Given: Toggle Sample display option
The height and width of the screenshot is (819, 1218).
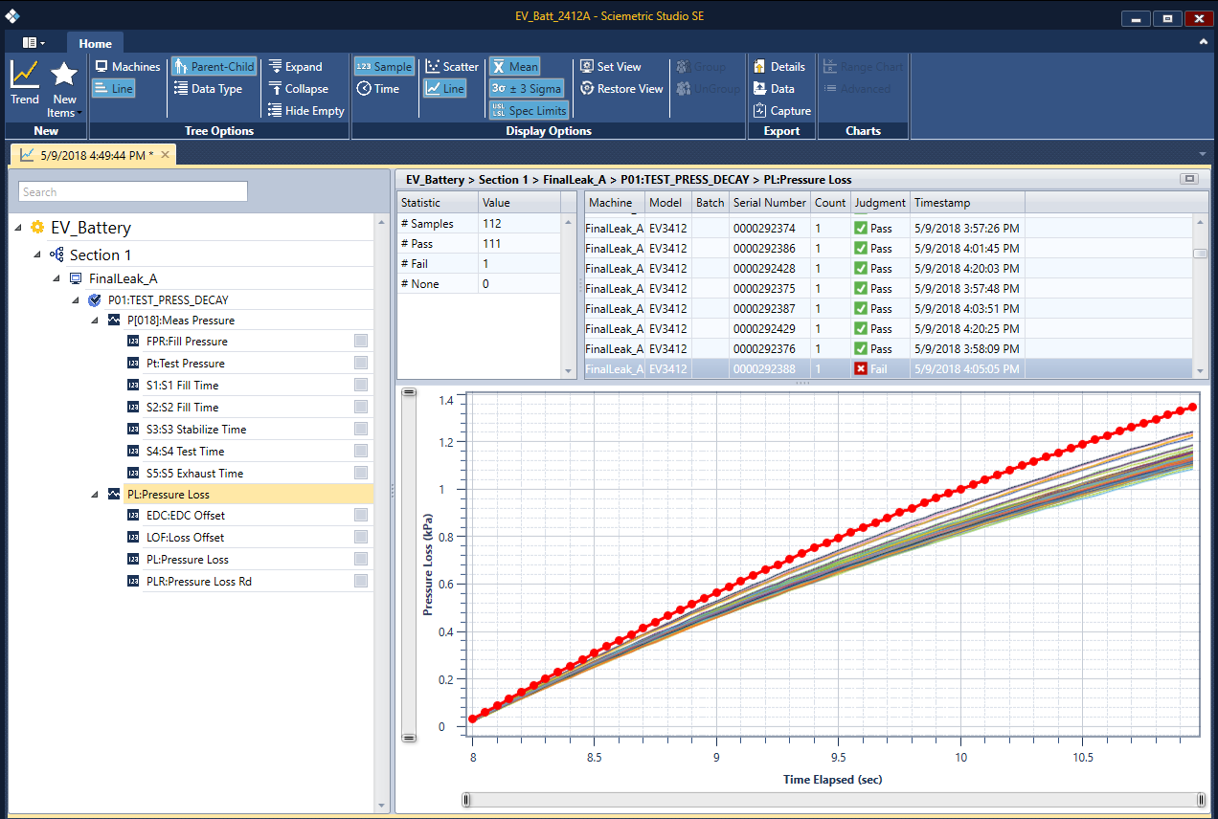Looking at the screenshot, I should coord(384,67).
